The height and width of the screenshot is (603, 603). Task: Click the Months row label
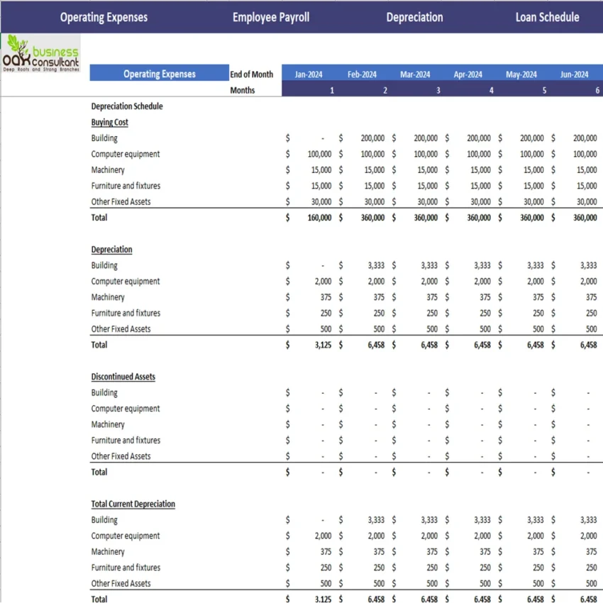point(242,90)
